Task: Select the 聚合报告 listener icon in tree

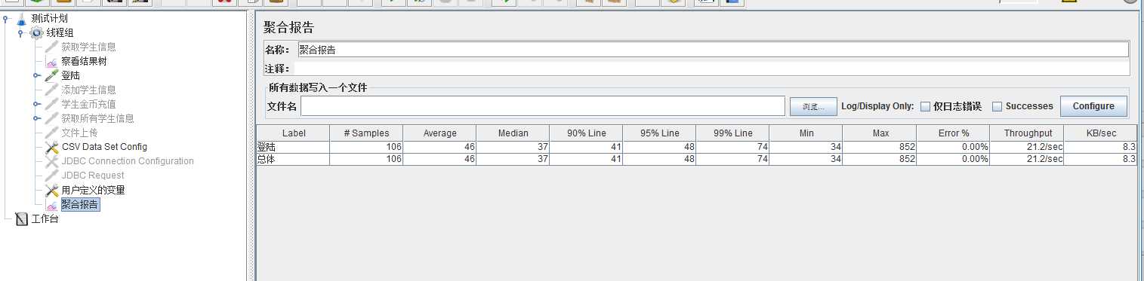Action: point(51,204)
